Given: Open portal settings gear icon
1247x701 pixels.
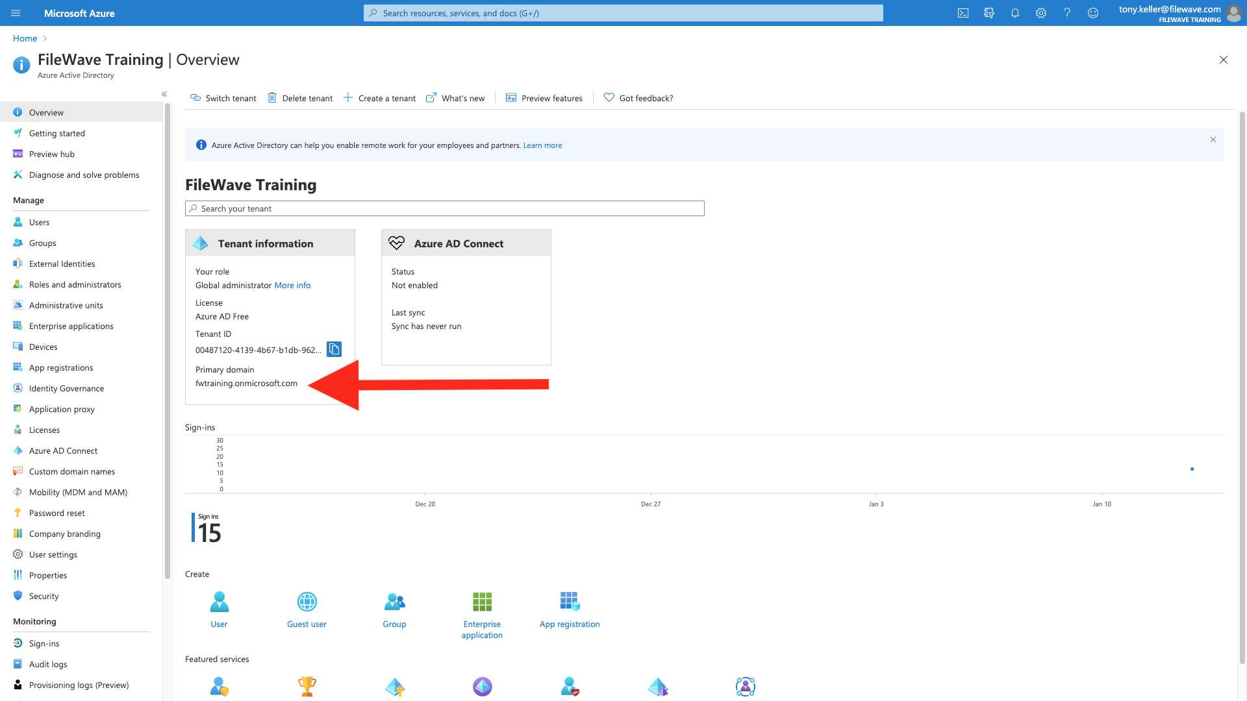Looking at the screenshot, I should pyautogui.click(x=1041, y=13).
